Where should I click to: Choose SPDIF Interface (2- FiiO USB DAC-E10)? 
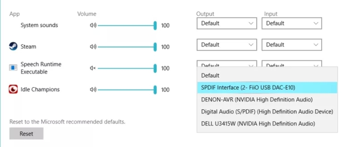[x=267, y=88]
